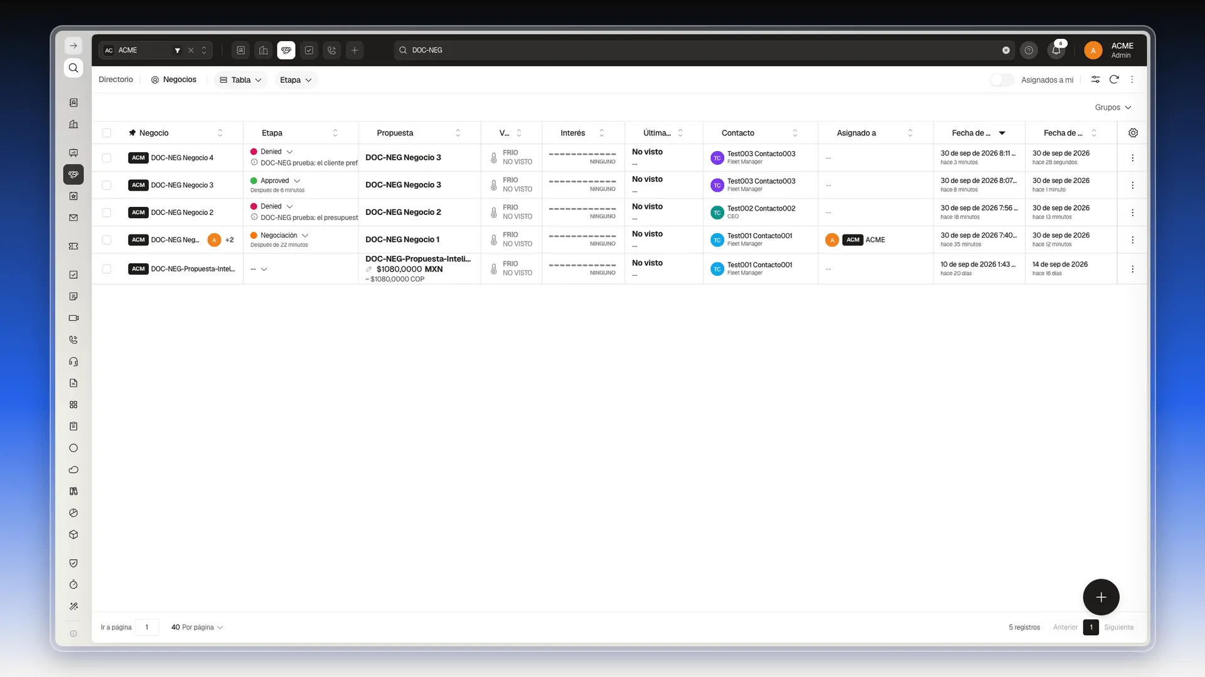Click the floating add new deal button

(x=1101, y=597)
